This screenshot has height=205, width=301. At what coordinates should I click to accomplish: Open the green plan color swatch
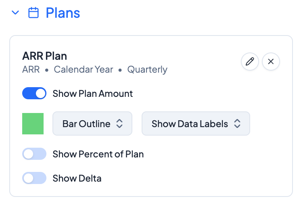pos(33,123)
